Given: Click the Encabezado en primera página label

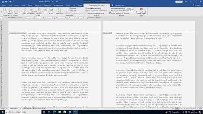Looking at the screenshot, I should click(x=18, y=33).
